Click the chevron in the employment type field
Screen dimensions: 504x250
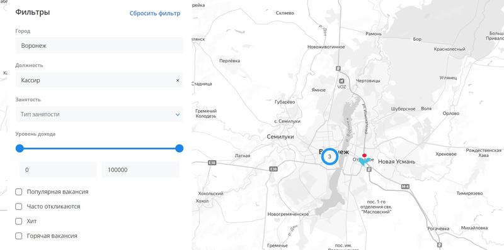coord(178,114)
